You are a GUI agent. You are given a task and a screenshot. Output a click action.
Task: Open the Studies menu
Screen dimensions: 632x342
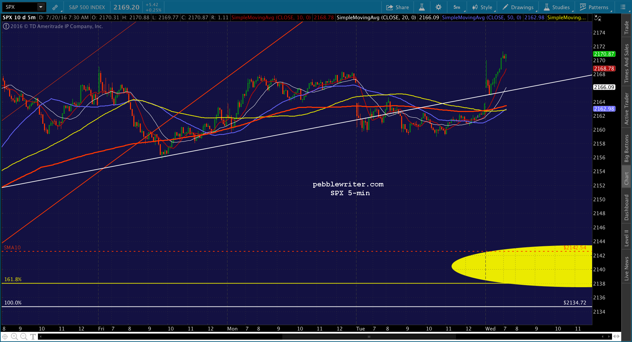pyautogui.click(x=557, y=7)
